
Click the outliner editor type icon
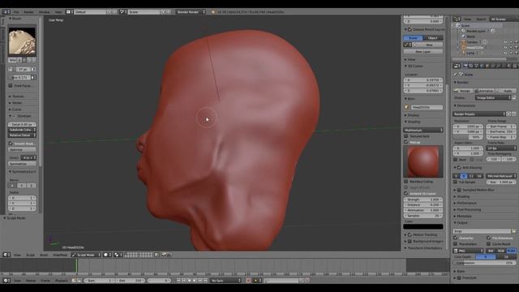[457, 19]
